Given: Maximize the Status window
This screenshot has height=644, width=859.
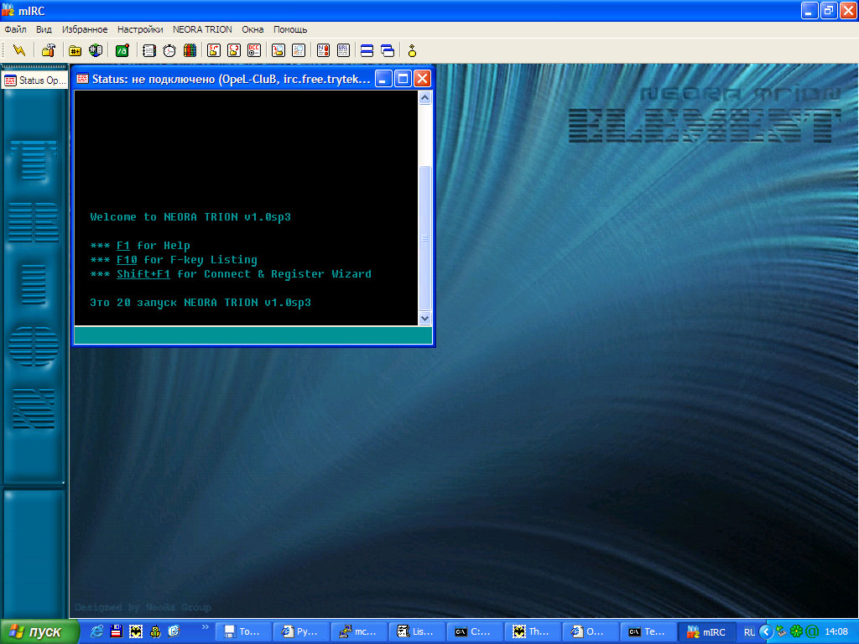Looking at the screenshot, I should (403, 79).
